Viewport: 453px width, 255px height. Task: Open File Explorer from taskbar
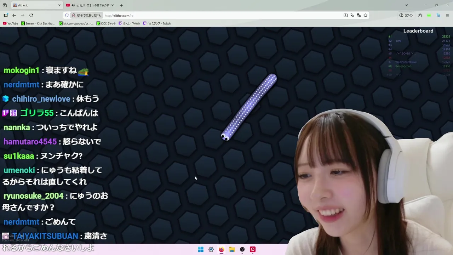[x=232, y=249]
